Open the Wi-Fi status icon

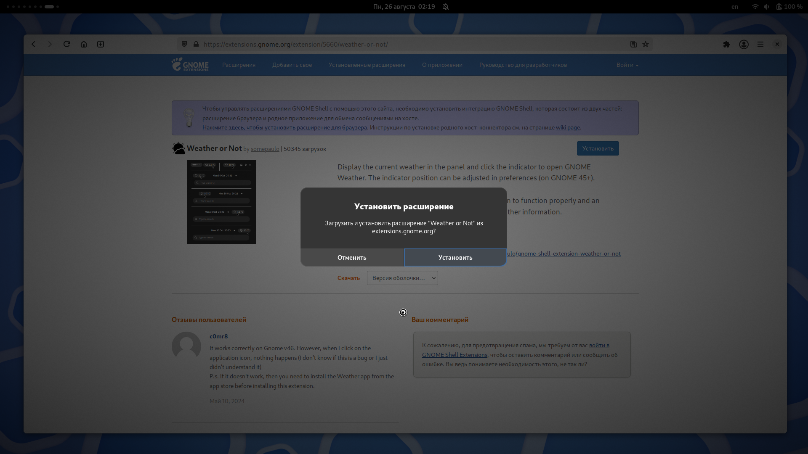755,7
